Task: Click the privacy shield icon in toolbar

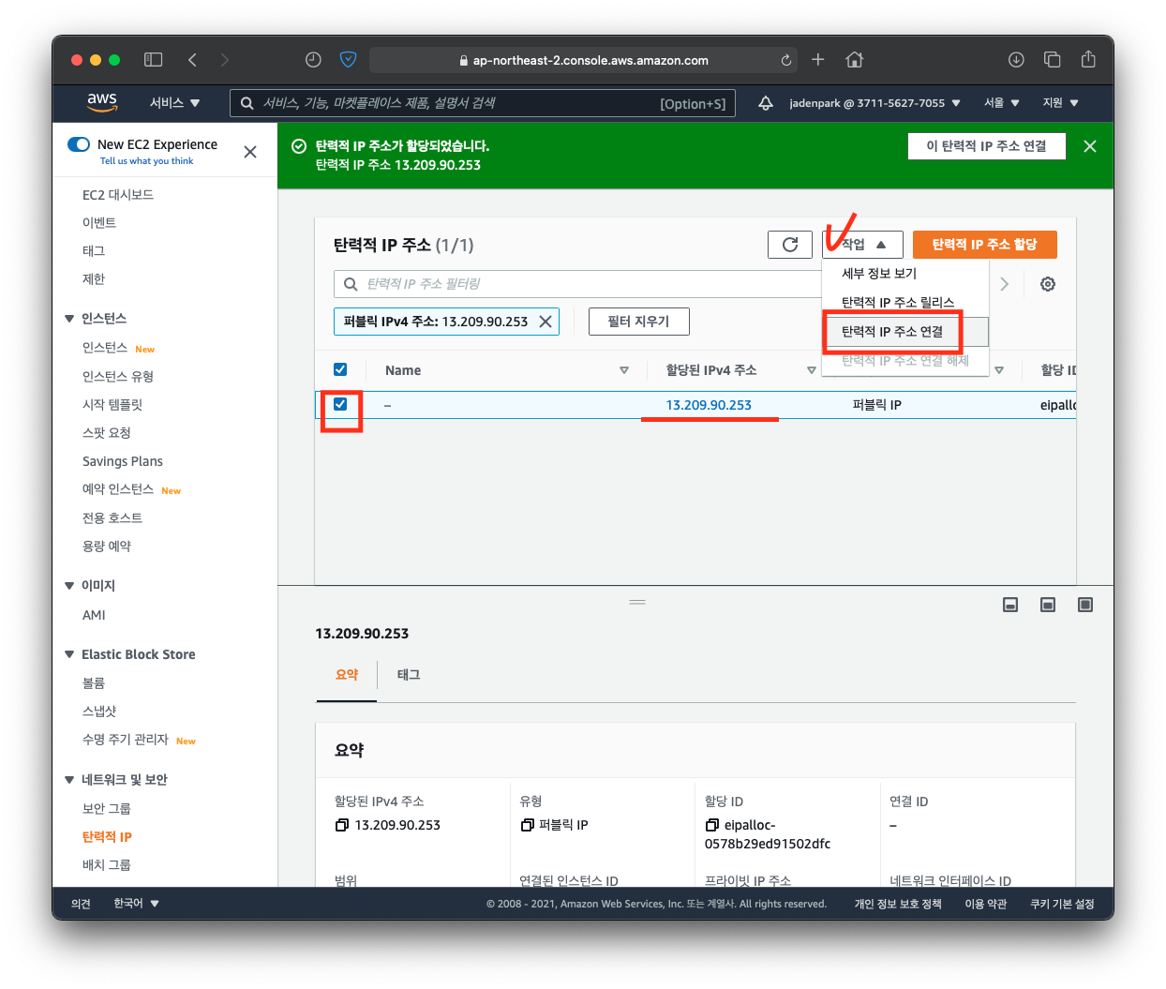Action: click(x=348, y=60)
